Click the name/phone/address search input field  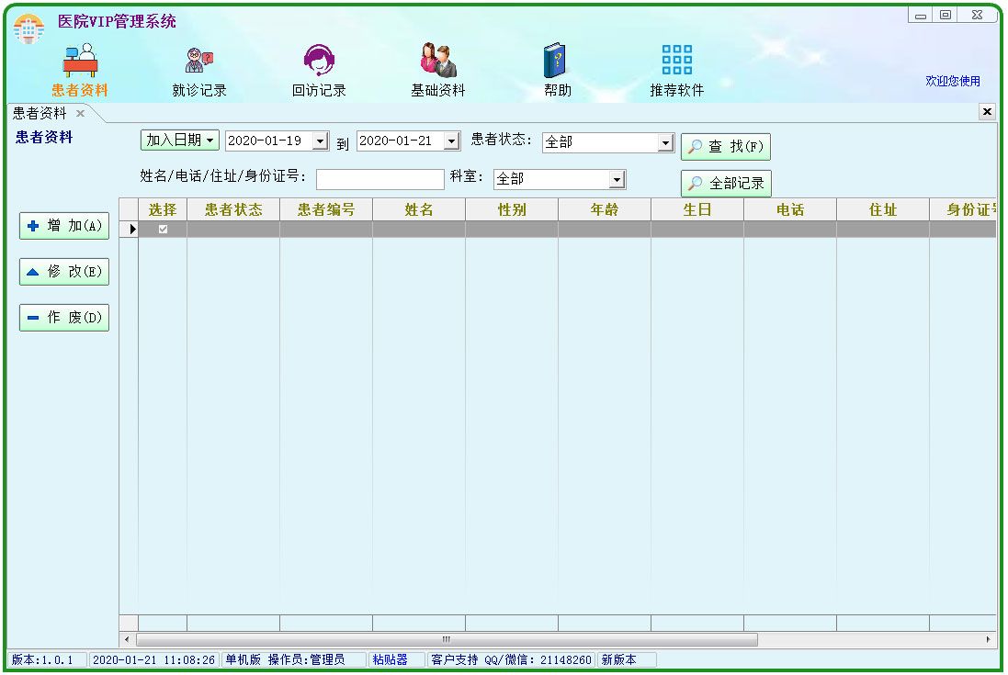(379, 179)
